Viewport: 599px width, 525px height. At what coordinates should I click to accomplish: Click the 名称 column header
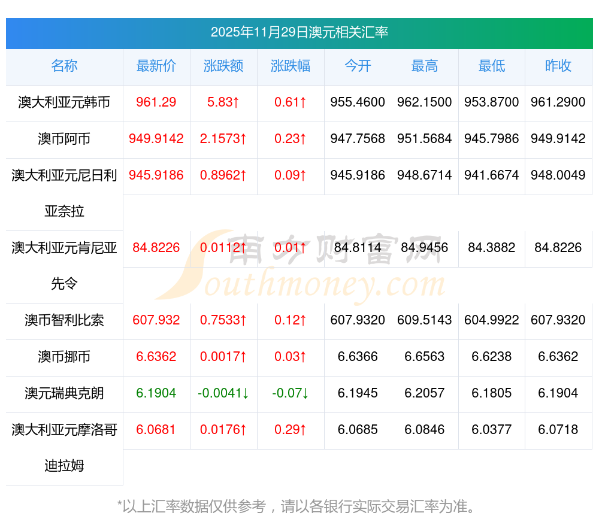point(64,66)
